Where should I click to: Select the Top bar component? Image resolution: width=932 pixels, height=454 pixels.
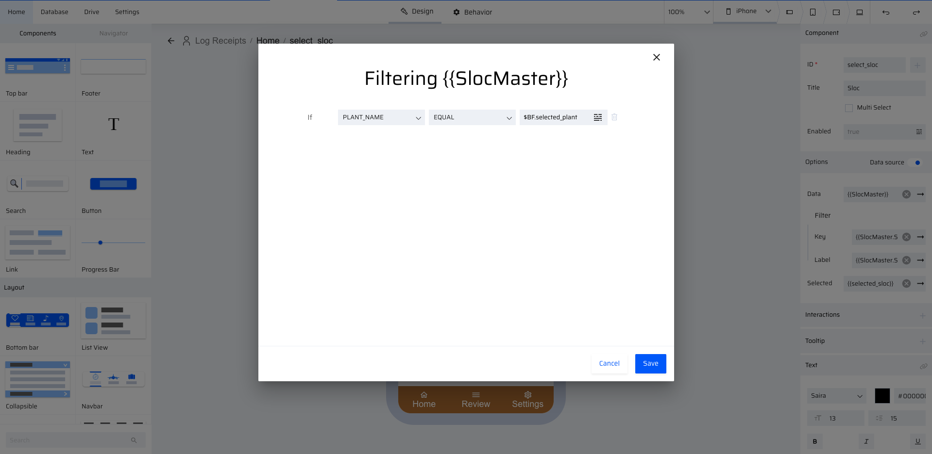[x=38, y=73]
